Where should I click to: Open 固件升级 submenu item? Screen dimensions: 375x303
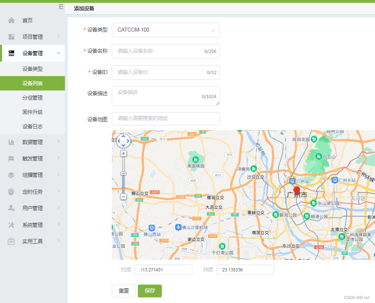32,112
